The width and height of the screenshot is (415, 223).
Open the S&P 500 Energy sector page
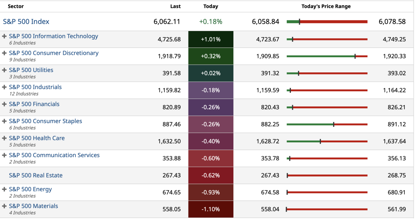[x=30, y=189]
